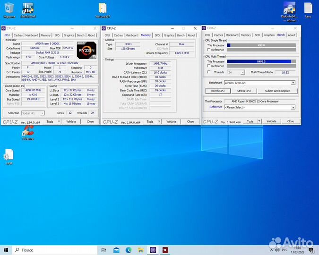Open the Victoria537 folder on the desktop
The width and height of the screenshot is (319, 255).
click(103, 10)
